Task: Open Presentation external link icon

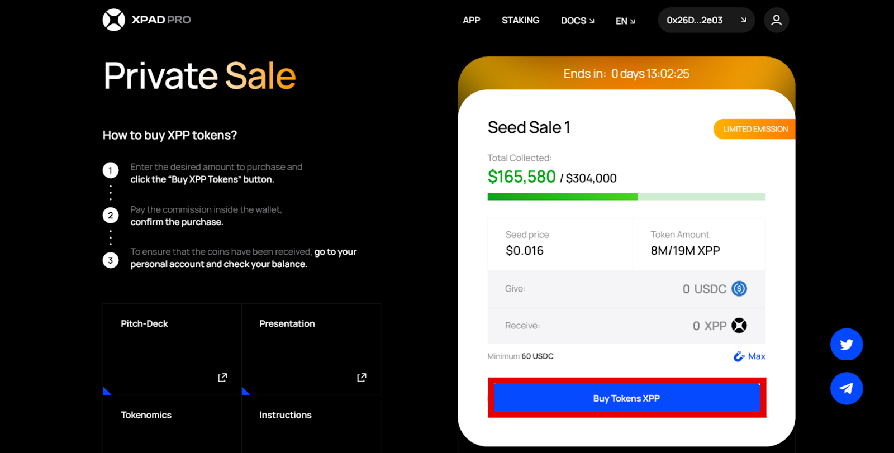Action: pyautogui.click(x=362, y=378)
